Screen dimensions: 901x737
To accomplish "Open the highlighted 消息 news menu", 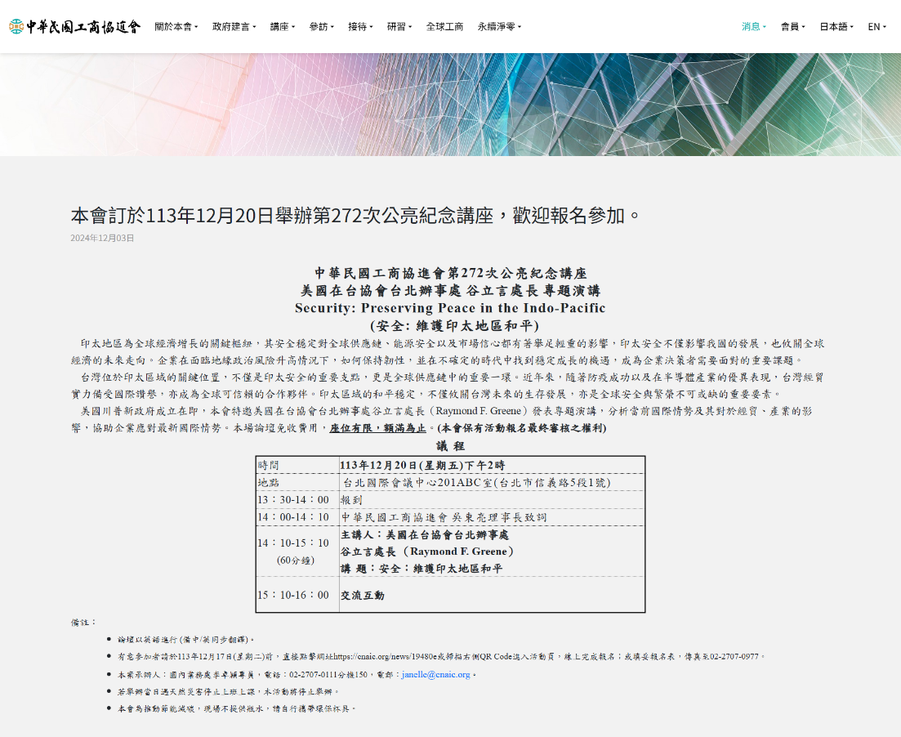I will 752,26.
